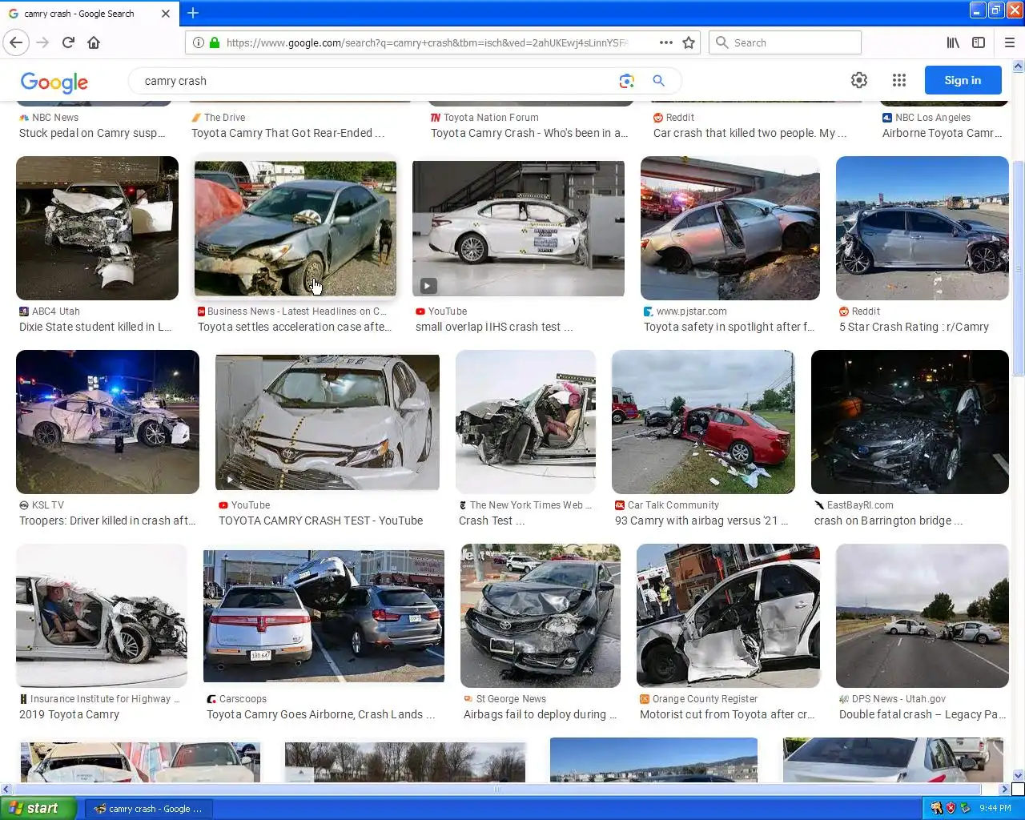Viewport: 1025px width, 820px height.
Task: Click 'Troopers: Driver killed in crash aft...' link
Action: pos(107,521)
